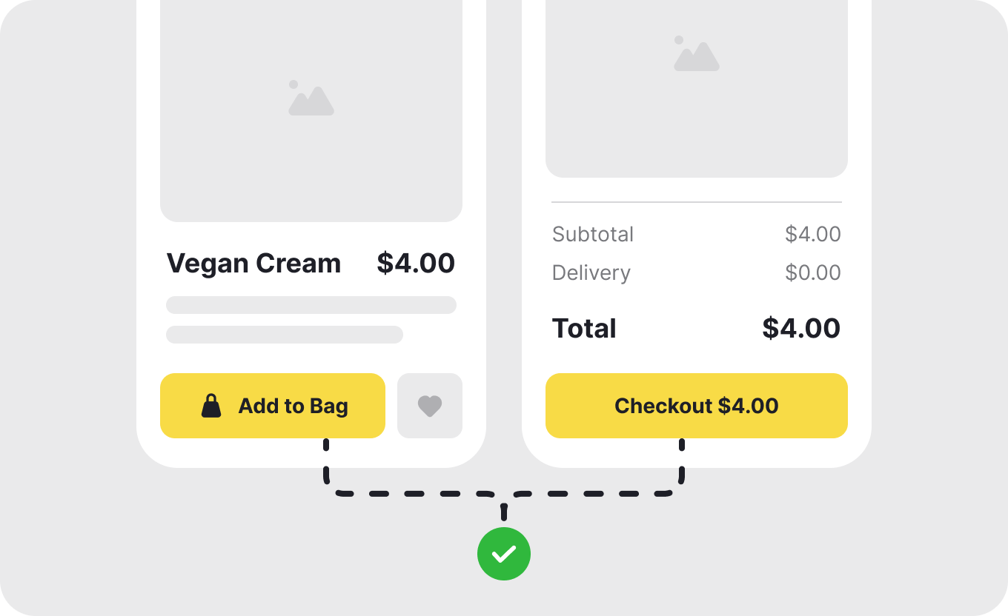The height and width of the screenshot is (616, 1008).
Task: Click the Subtotal label
Action: click(593, 235)
